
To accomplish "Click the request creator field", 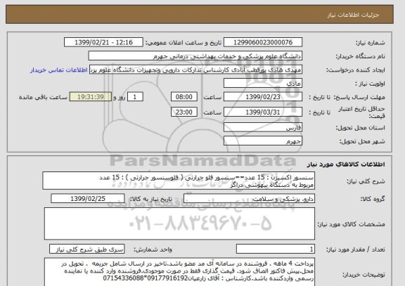I will click(x=195, y=70).
